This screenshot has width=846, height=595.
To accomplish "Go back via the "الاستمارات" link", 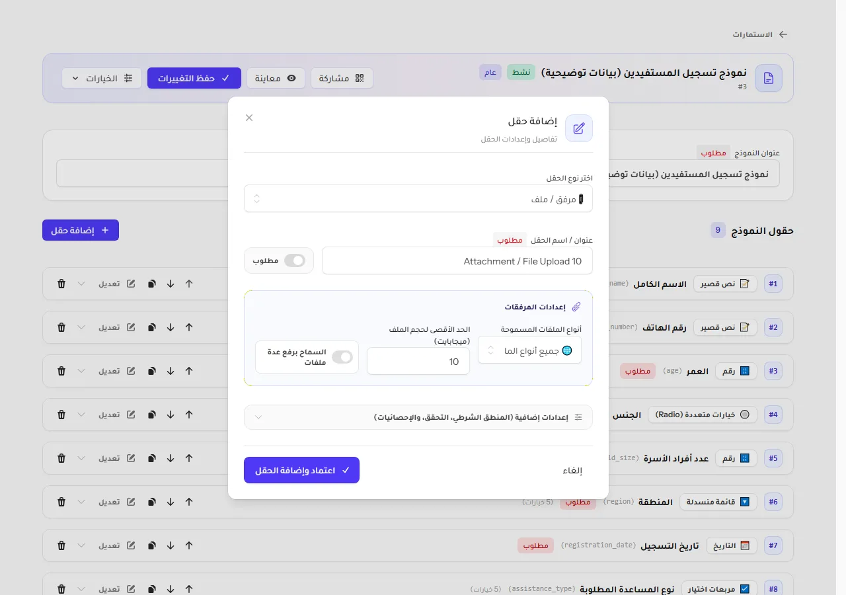I will click(x=760, y=34).
